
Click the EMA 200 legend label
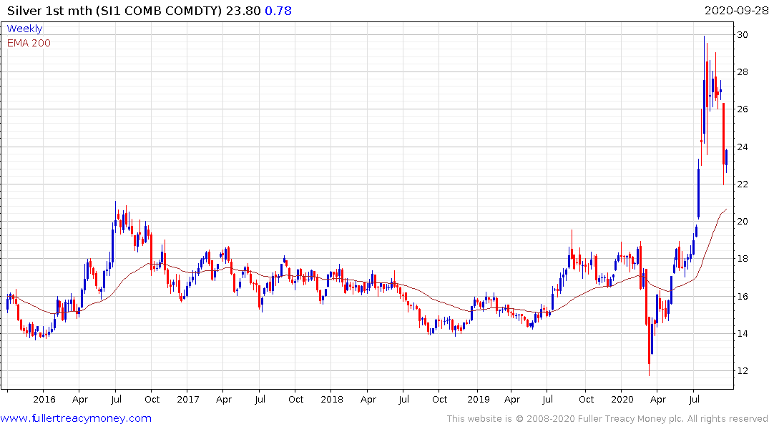[x=29, y=43]
